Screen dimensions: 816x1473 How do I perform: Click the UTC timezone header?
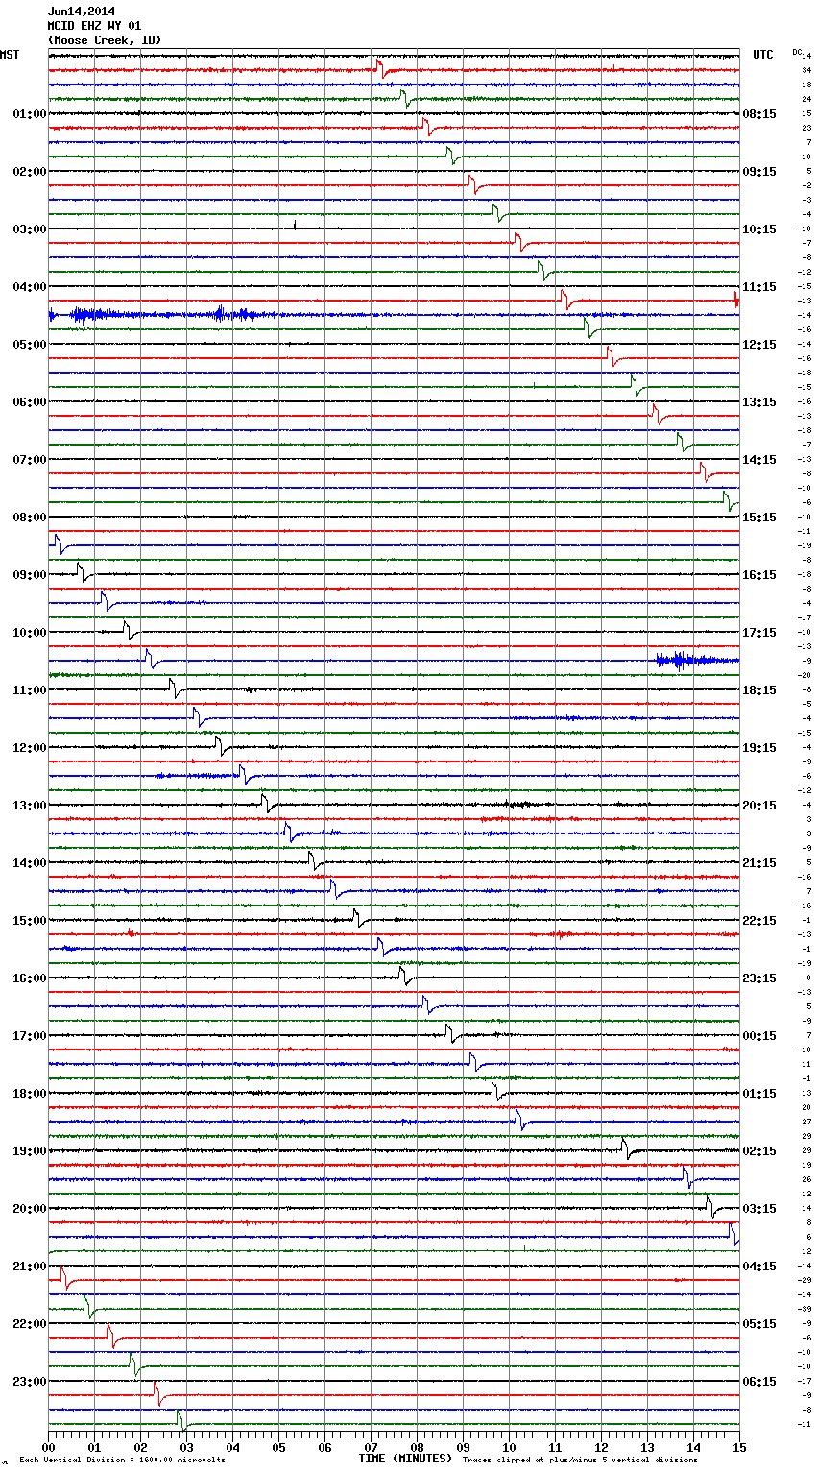tap(763, 55)
